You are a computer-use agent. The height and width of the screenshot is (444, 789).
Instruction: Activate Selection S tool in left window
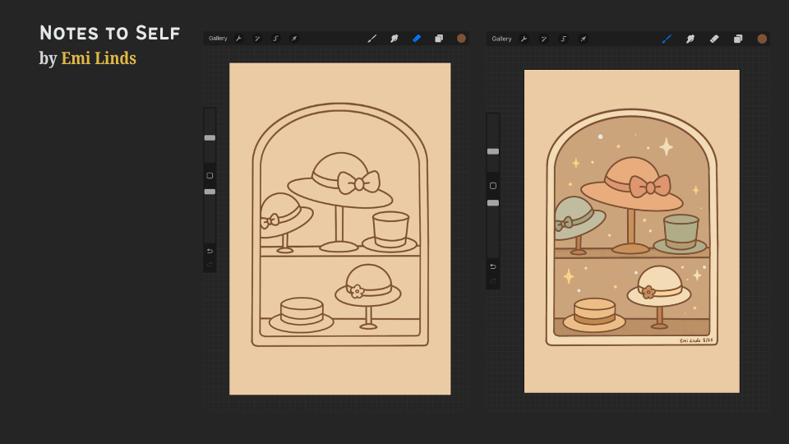tap(276, 39)
